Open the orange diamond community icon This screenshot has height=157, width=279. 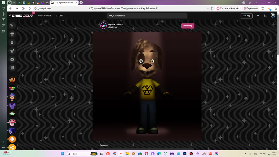coord(12,139)
